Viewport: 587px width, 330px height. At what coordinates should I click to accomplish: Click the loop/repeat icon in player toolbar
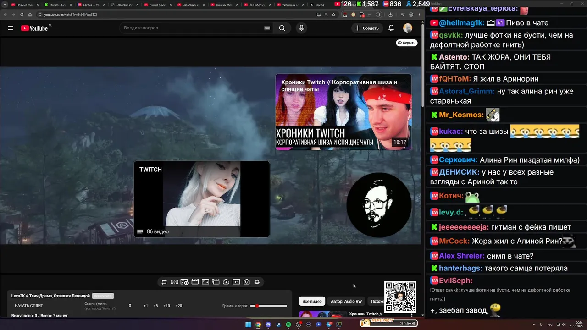(x=164, y=282)
